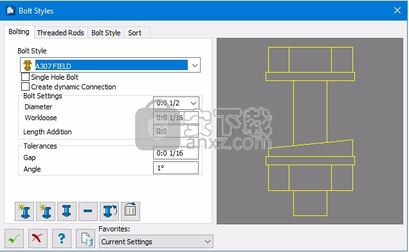Click the first new bolt starburst icon
This screenshot has width=409, height=252.
(24, 212)
